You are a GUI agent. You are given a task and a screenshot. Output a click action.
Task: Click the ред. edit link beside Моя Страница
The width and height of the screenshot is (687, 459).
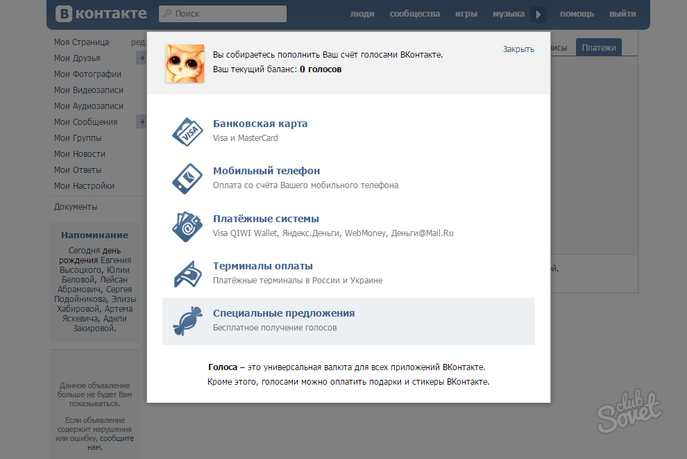[139, 42]
